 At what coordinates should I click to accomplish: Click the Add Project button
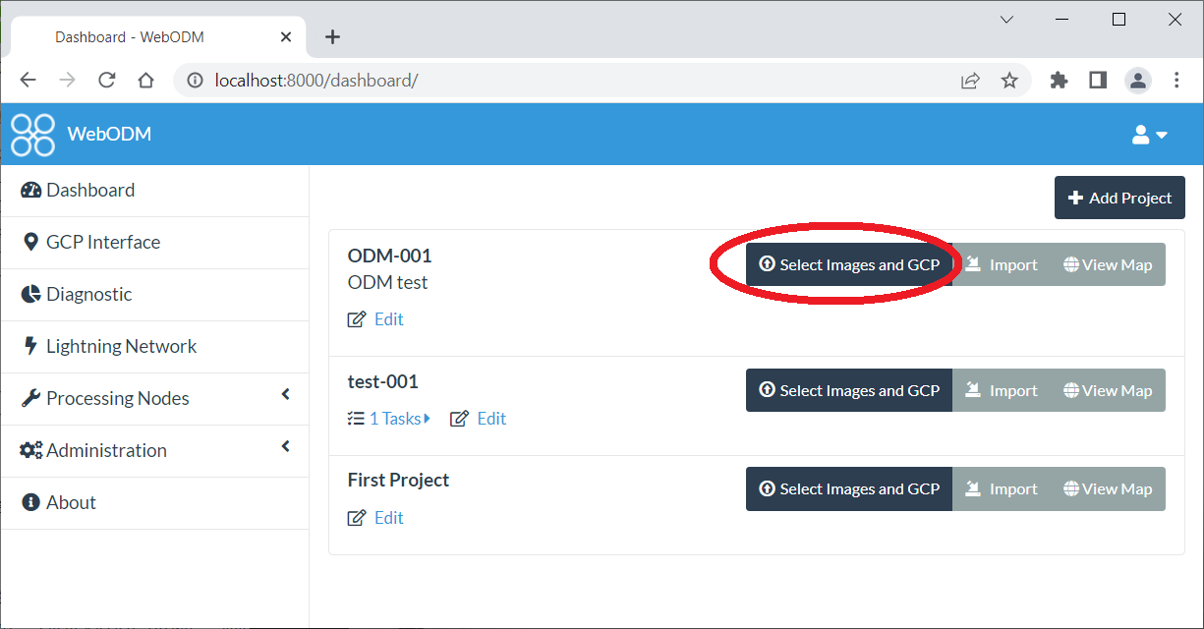point(1119,198)
